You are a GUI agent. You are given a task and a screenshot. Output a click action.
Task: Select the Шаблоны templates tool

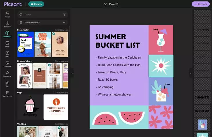pos(7,34)
